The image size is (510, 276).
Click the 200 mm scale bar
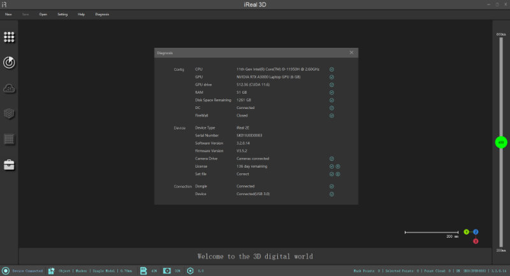(432, 233)
